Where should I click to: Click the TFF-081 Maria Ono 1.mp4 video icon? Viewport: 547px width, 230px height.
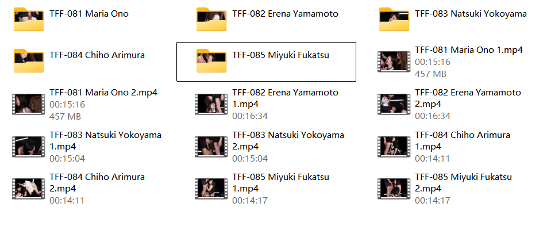coord(394,62)
